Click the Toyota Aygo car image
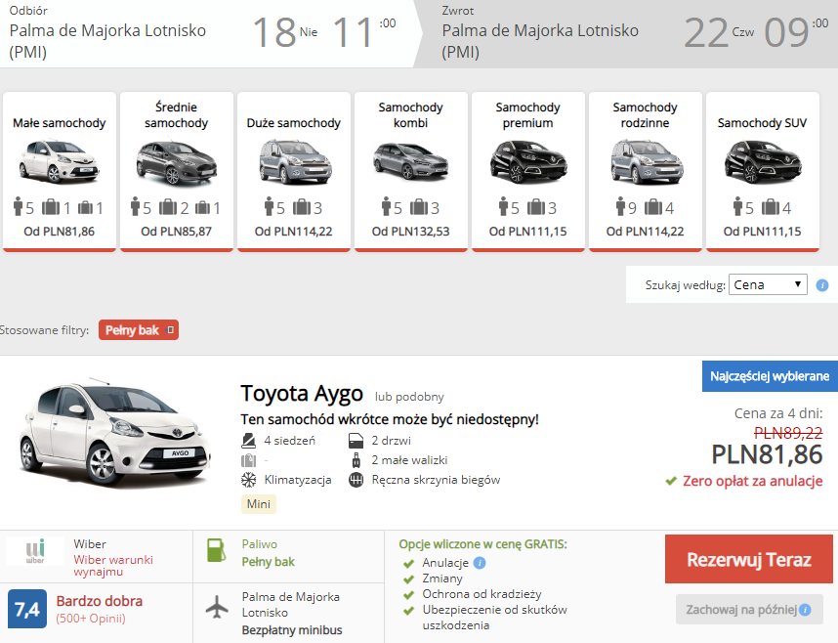Screen dimensions: 838x643 point(116,433)
